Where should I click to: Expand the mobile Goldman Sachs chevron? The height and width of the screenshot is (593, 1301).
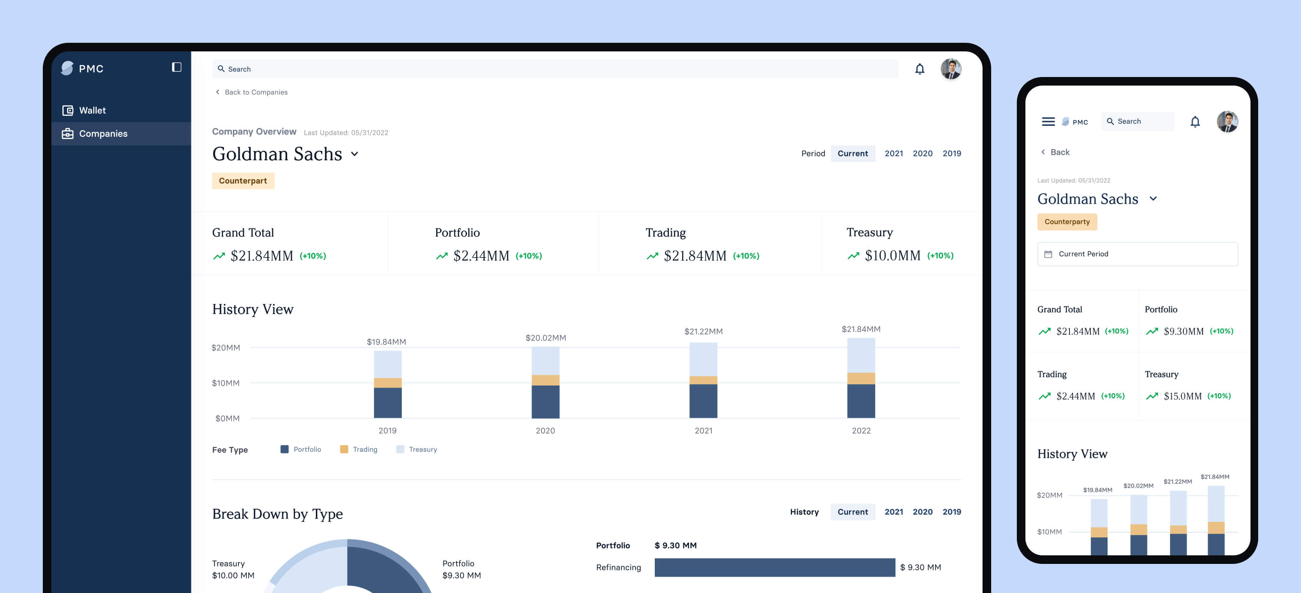(x=1152, y=199)
